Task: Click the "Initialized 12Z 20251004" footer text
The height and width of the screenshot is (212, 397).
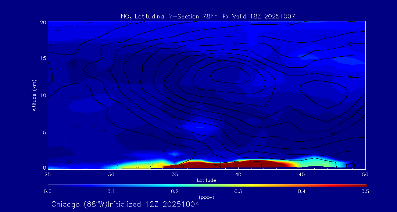Action: point(154,204)
